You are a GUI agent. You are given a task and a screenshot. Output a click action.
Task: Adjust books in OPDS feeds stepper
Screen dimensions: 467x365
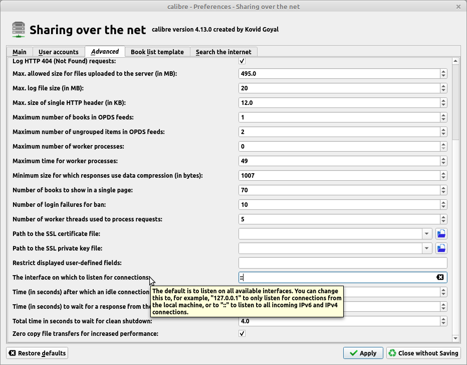pos(443,117)
